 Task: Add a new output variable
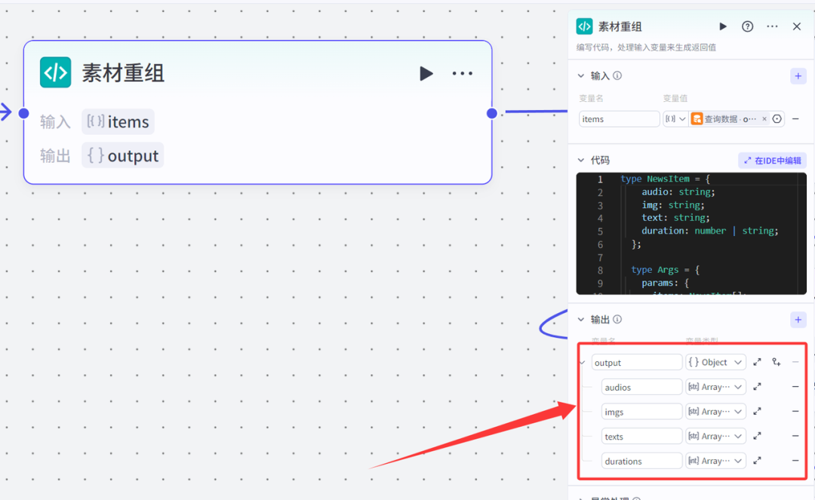coord(798,320)
